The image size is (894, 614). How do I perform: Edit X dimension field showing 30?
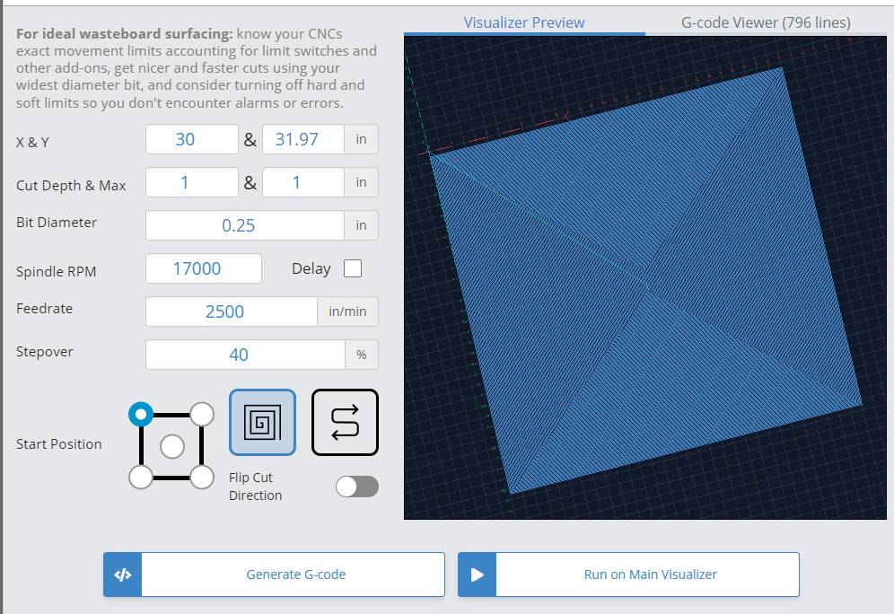(191, 139)
